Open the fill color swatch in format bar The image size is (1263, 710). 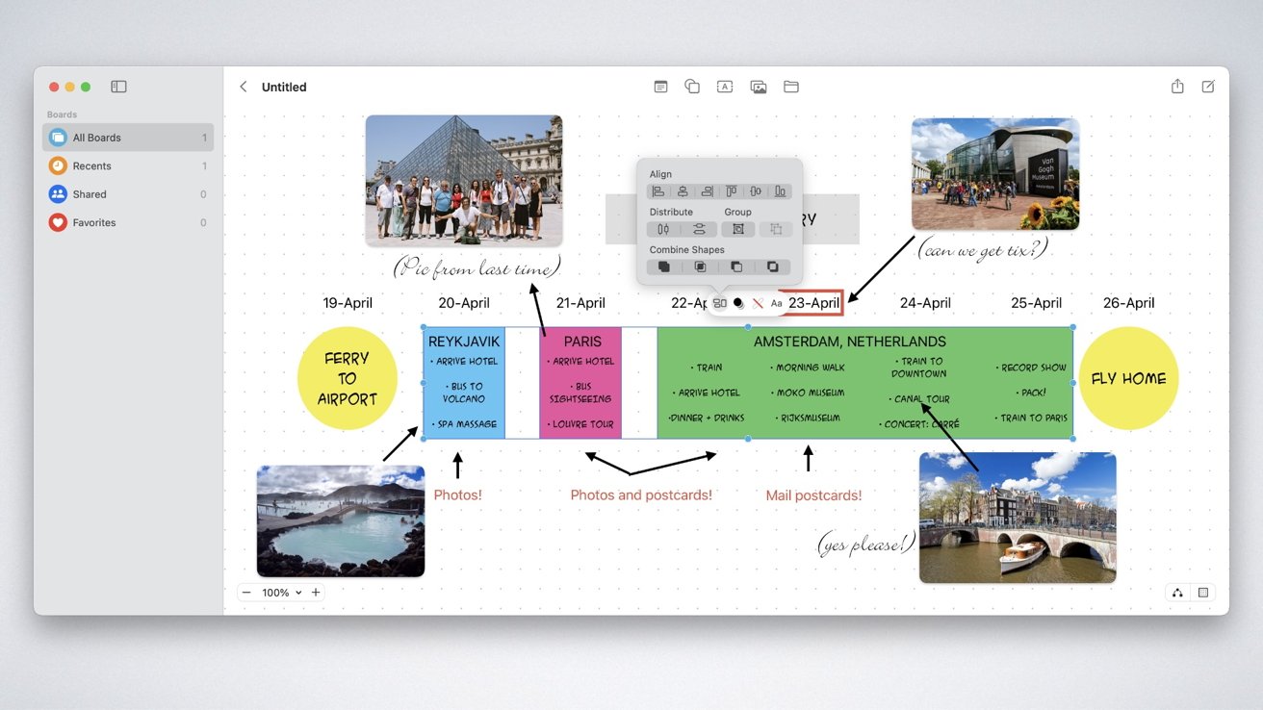pos(738,303)
